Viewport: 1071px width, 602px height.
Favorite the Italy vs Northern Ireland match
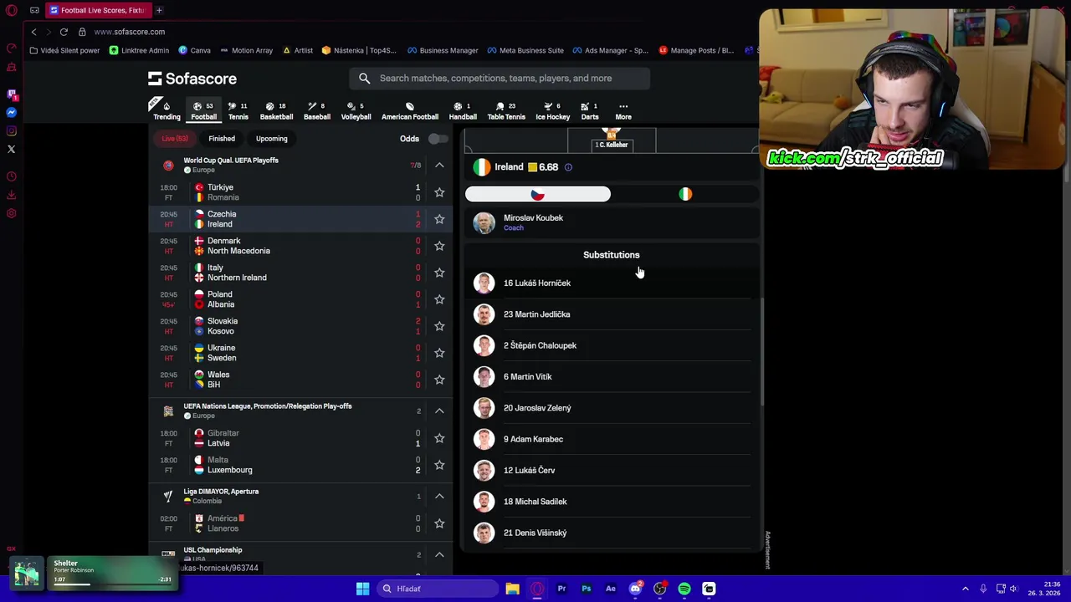pos(439,273)
